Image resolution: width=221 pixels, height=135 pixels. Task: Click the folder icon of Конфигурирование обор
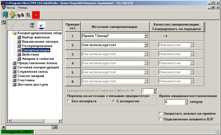pos(14,33)
